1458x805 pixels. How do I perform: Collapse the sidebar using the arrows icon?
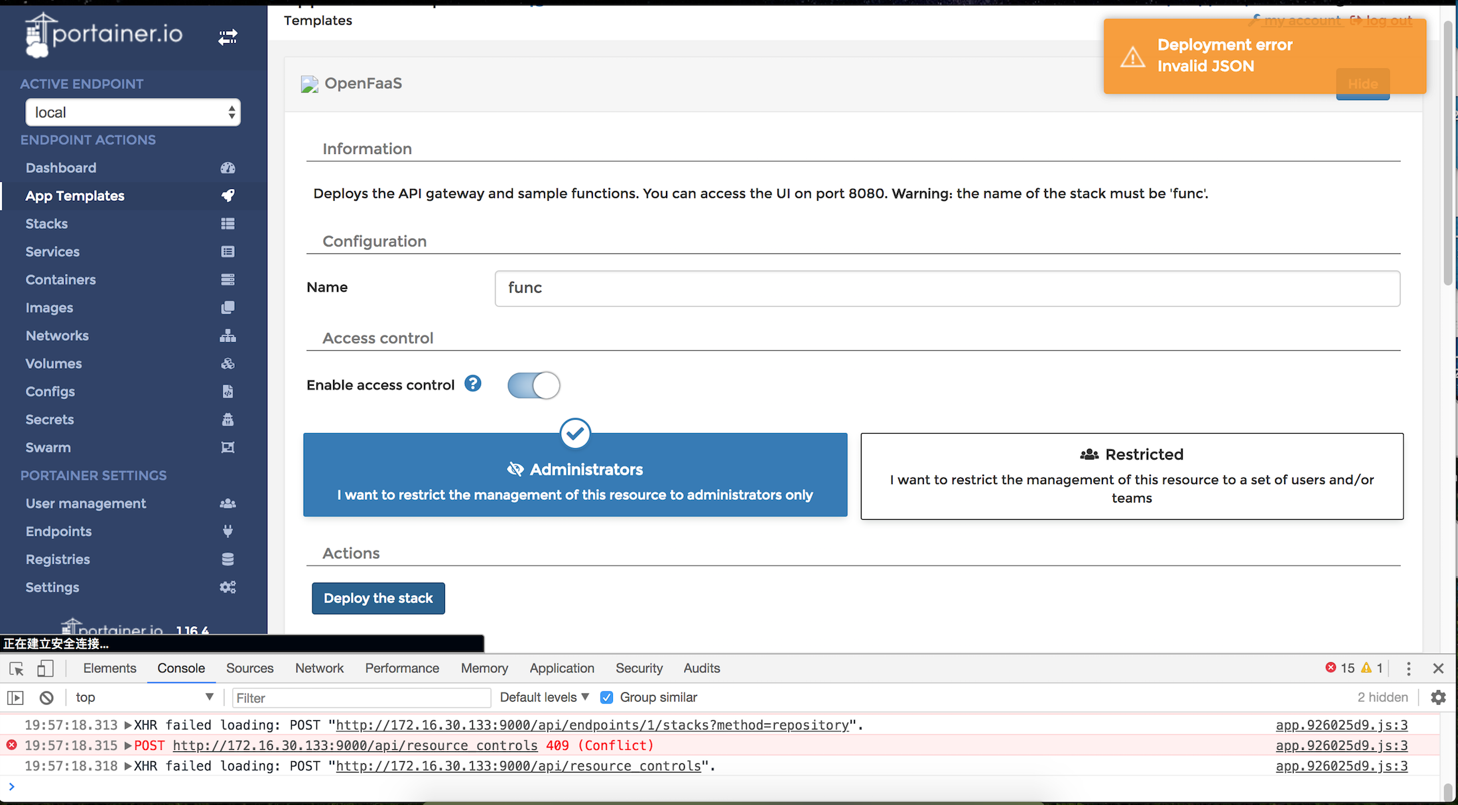[228, 37]
